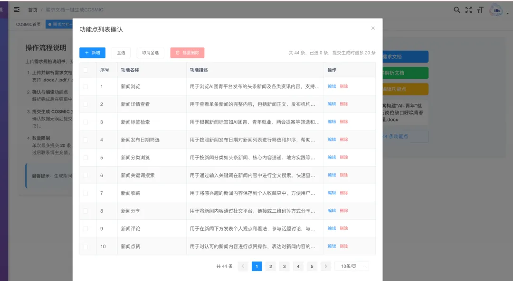The image size is (513, 281).
Task: Check the box for 新闻关键词搜索 row
Action: tap(85, 175)
